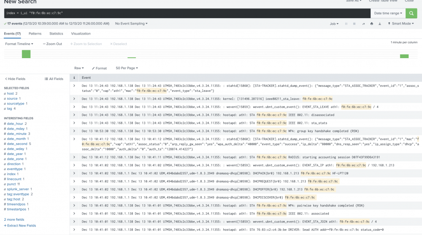The height and width of the screenshot is (235, 422).
Task: Open the Format pencil option
Action: pos(100,68)
